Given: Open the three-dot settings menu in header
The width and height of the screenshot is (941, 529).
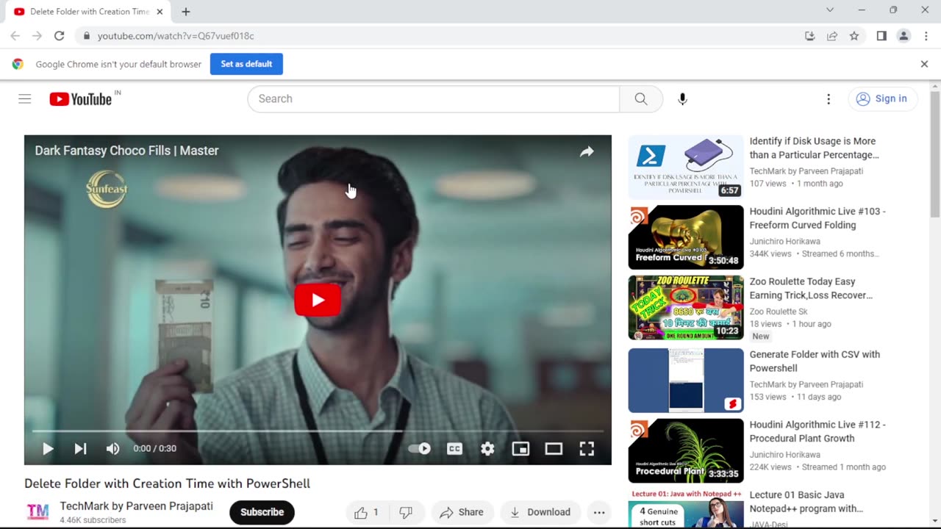Looking at the screenshot, I should (829, 98).
